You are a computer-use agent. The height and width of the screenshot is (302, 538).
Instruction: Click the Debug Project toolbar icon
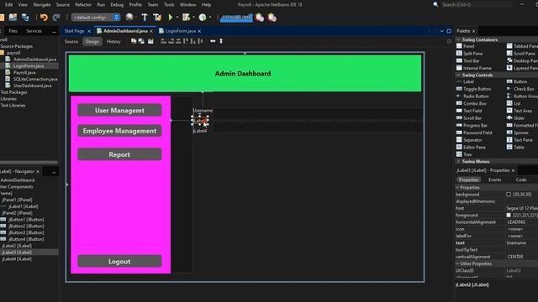click(x=186, y=17)
